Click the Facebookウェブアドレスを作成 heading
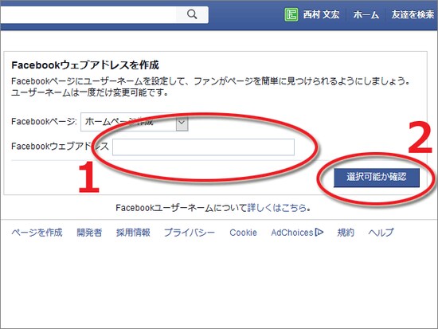This screenshot has height=329, width=438. pyautogui.click(x=85, y=65)
